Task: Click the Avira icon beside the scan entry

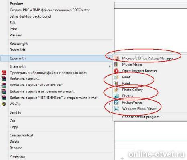Action: [4, 73]
